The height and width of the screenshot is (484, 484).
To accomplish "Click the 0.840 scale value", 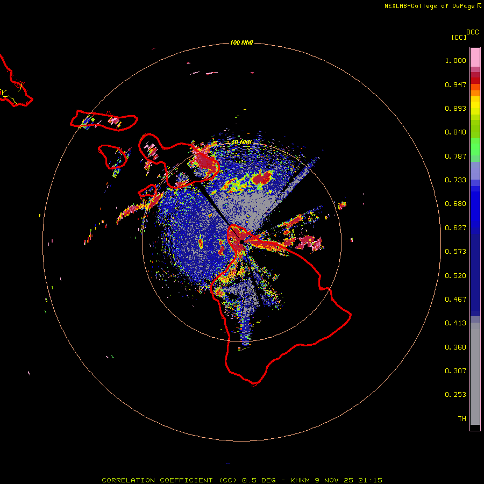I will click(455, 132).
